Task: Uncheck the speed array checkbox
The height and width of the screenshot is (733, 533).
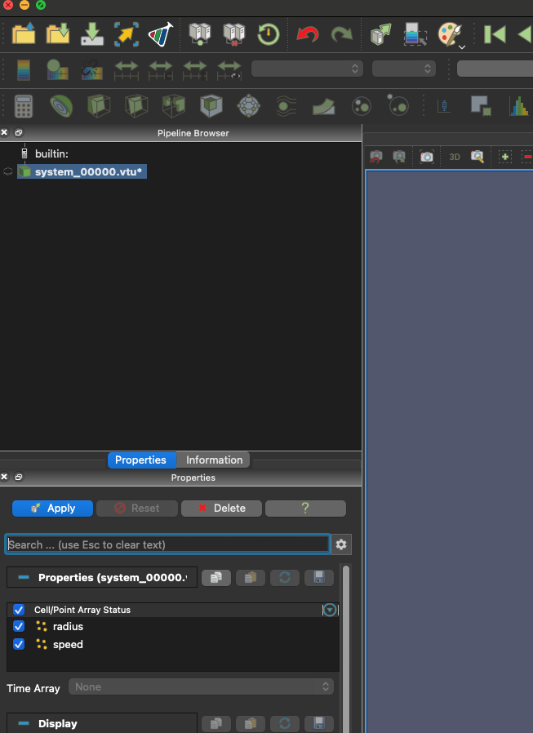Action: pyautogui.click(x=19, y=644)
